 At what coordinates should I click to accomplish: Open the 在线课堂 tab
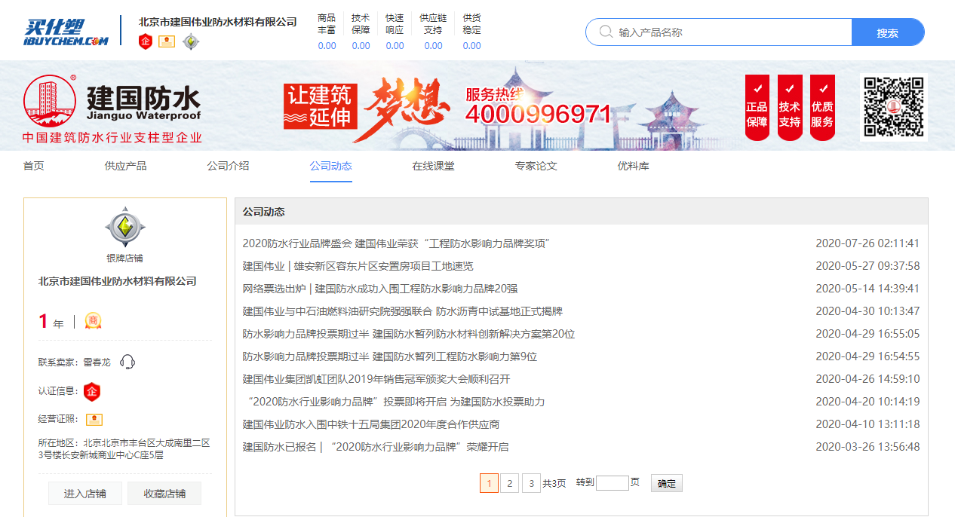[433, 166]
